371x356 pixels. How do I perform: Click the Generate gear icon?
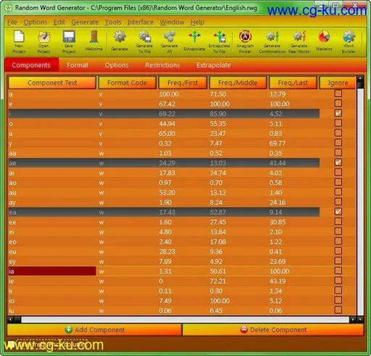120,41
